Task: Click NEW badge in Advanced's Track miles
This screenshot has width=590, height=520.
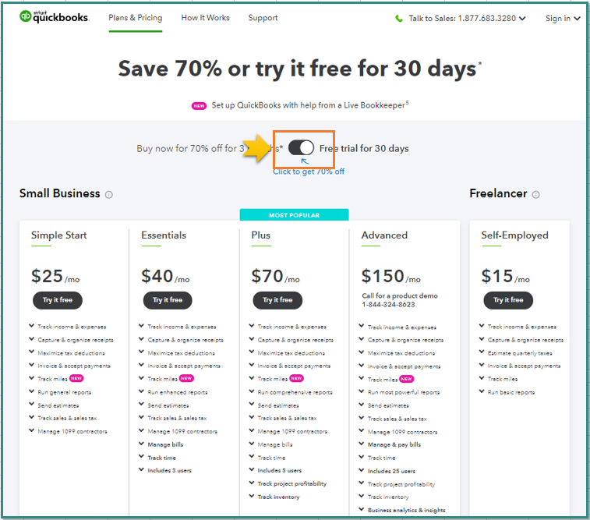Action: point(406,379)
